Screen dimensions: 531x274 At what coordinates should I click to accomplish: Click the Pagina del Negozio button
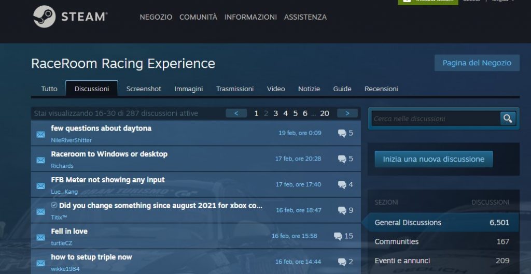(x=477, y=63)
